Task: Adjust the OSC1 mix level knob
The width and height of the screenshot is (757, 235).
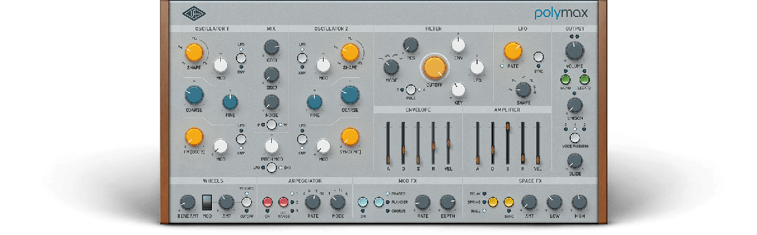Action: click(x=272, y=47)
